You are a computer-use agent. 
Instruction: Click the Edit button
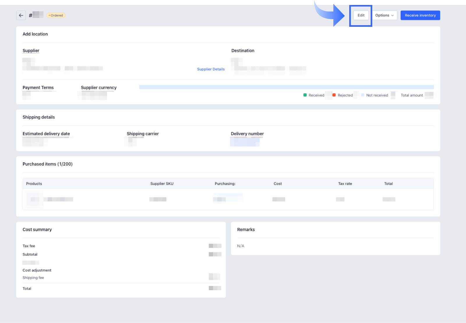point(361,15)
